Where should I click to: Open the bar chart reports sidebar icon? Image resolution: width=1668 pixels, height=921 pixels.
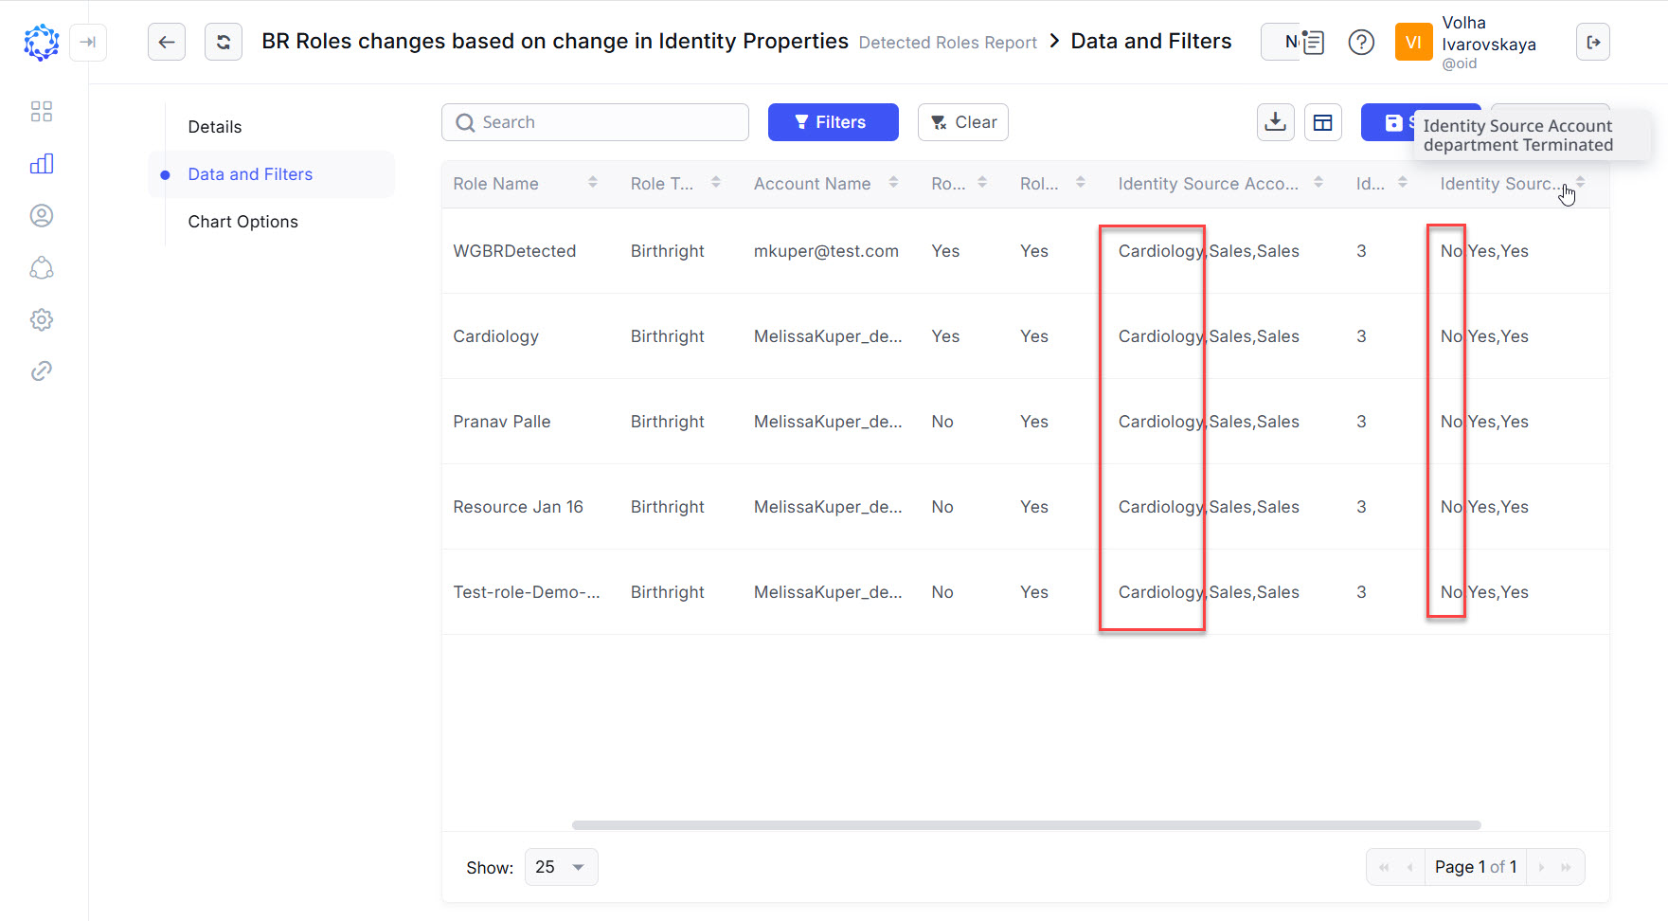click(x=42, y=164)
